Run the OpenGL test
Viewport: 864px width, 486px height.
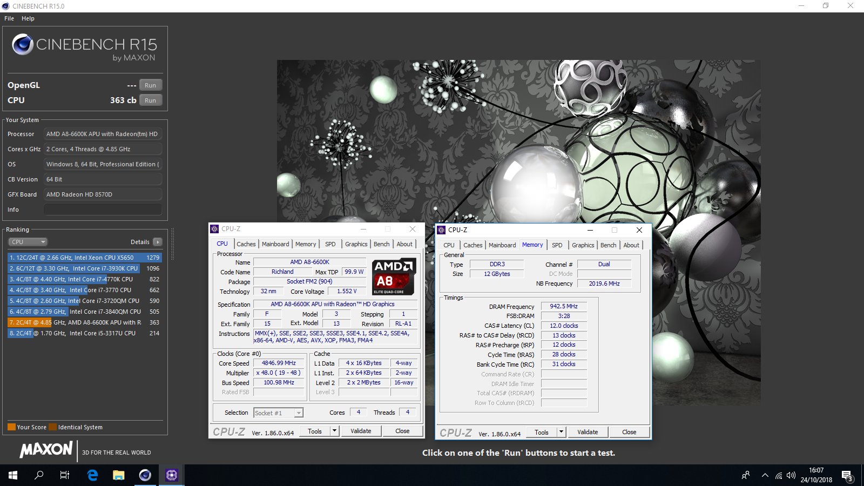pyautogui.click(x=151, y=85)
